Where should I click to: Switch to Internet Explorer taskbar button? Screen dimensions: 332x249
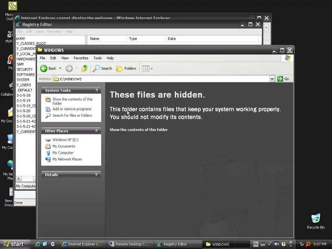click(82, 244)
